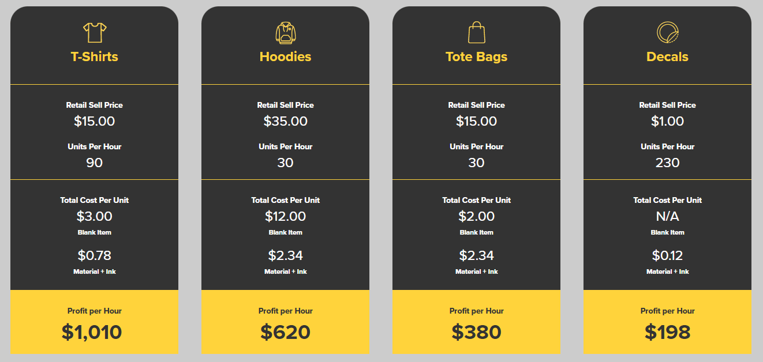Click the Decals N/A blank item cost
The width and height of the screenshot is (763, 362).
pyautogui.click(x=668, y=216)
